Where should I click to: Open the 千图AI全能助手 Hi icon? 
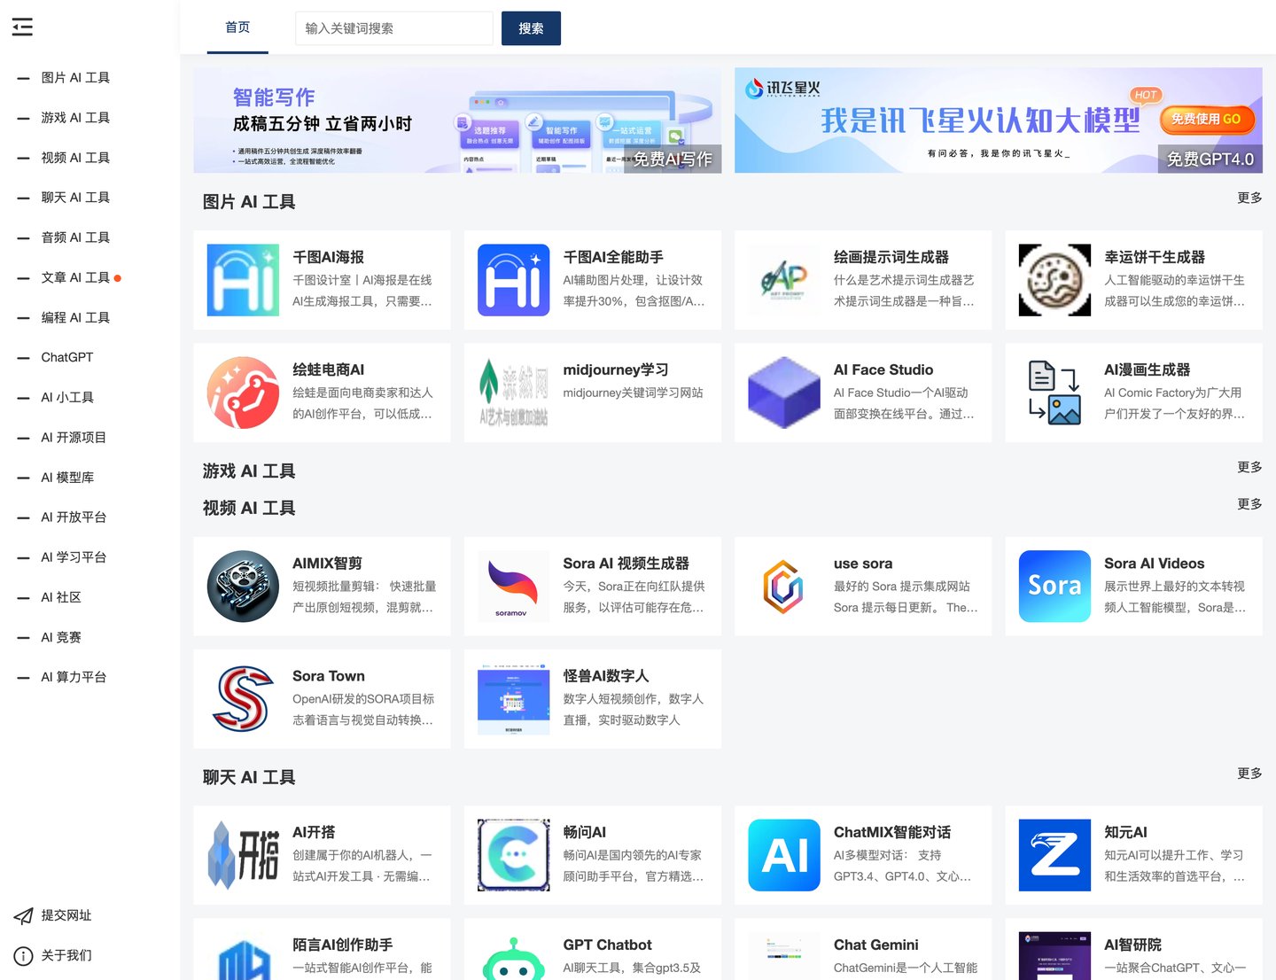(513, 280)
